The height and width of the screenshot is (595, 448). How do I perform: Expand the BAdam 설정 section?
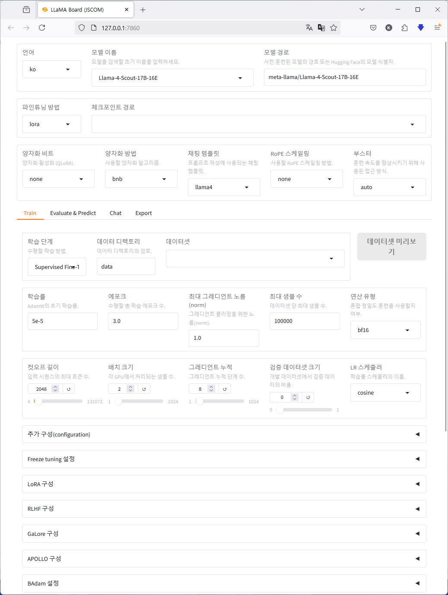(x=224, y=583)
